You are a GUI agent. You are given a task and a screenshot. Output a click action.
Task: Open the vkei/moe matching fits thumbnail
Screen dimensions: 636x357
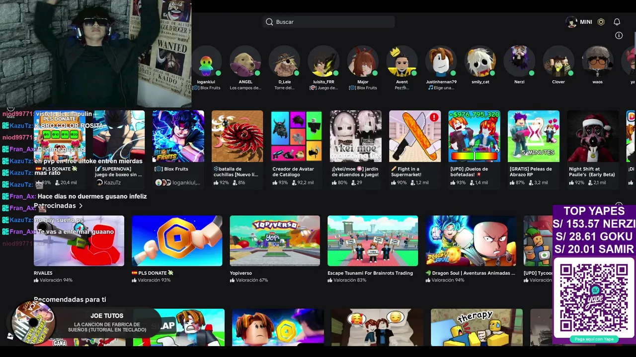coord(356,136)
